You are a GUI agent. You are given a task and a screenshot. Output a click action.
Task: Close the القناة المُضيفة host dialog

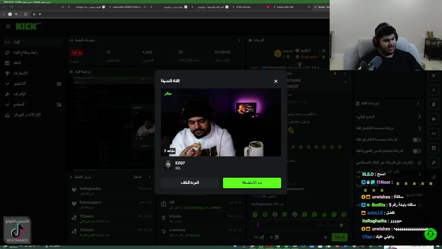pyautogui.click(x=276, y=81)
